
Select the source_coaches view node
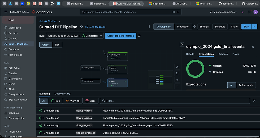(x=90, y=68)
